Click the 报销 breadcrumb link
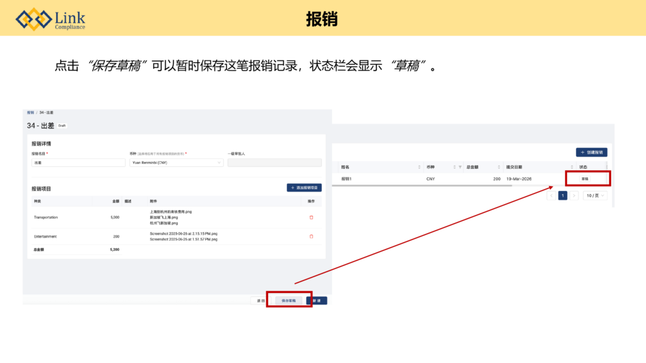 [30, 112]
